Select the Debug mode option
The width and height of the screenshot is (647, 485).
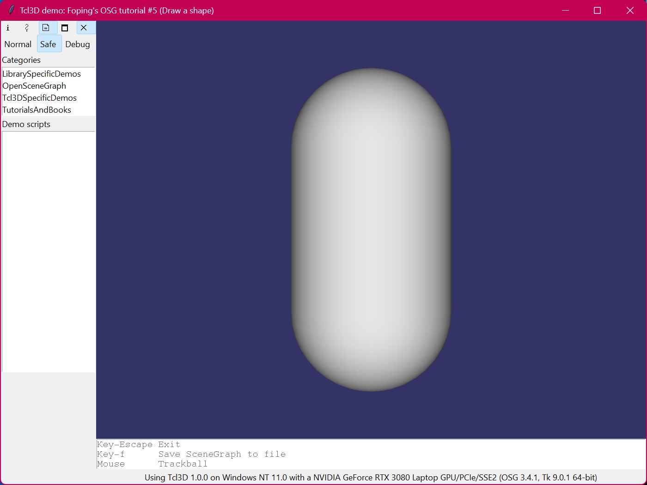point(78,44)
